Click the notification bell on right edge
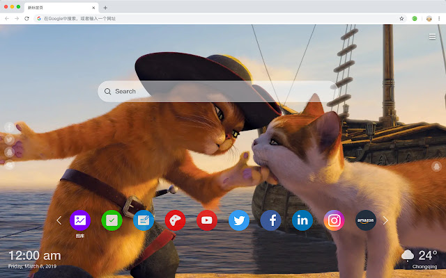 point(436,166)
